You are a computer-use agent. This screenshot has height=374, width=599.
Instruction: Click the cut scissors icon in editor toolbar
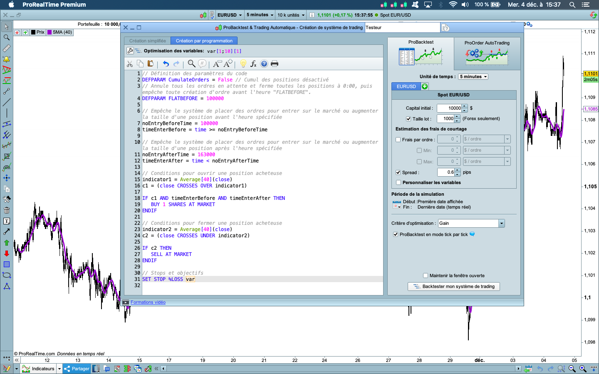[130, 64]
